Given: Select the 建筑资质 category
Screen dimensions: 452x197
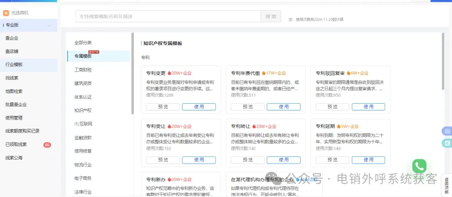Looking at the screenshot, I should point(83,84).
